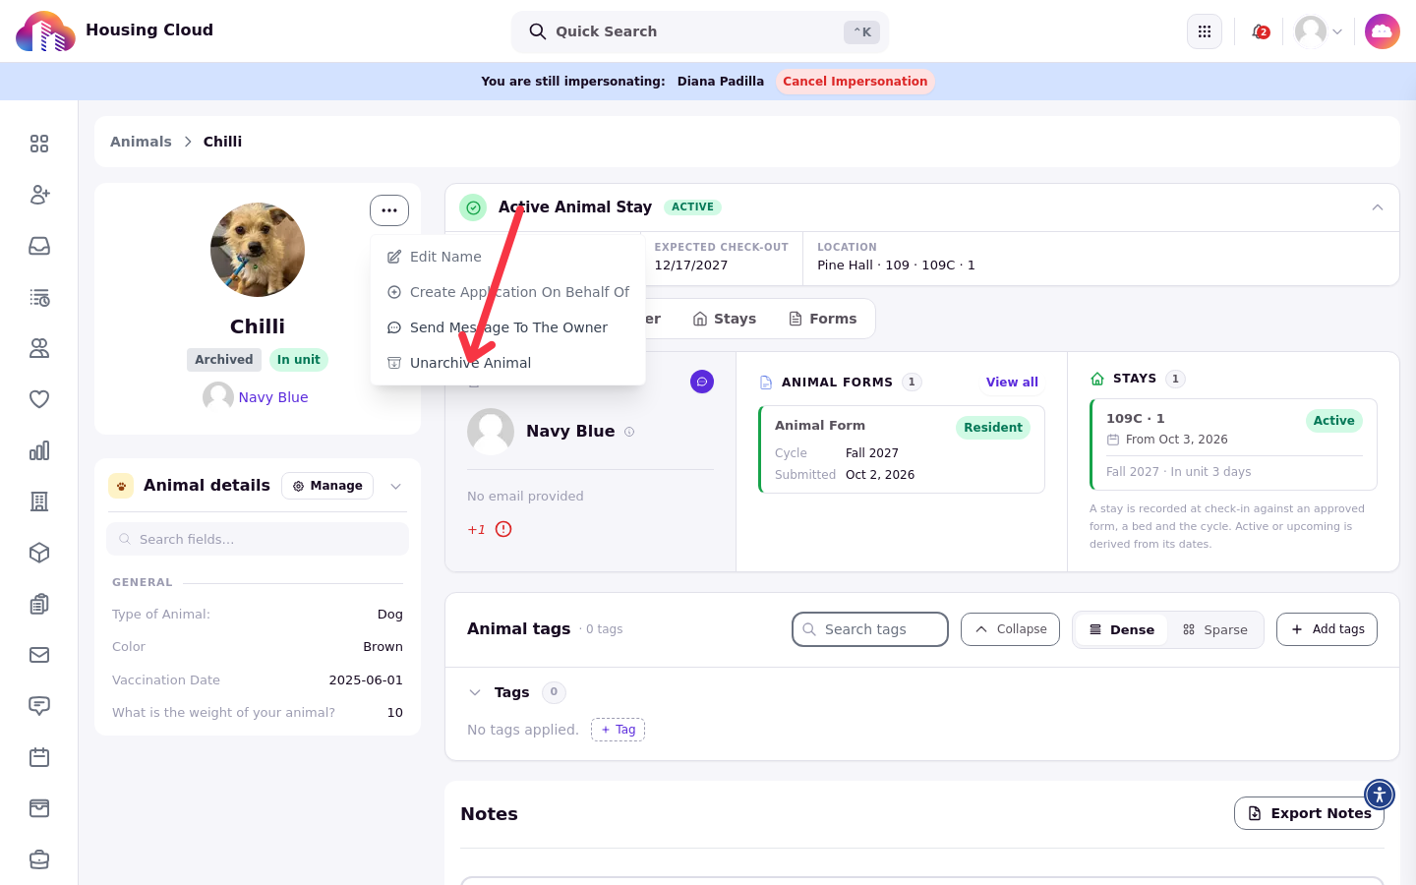Open the accessibility widget icon
This screenshot has height=885, width=1416.
[1380, 794]
